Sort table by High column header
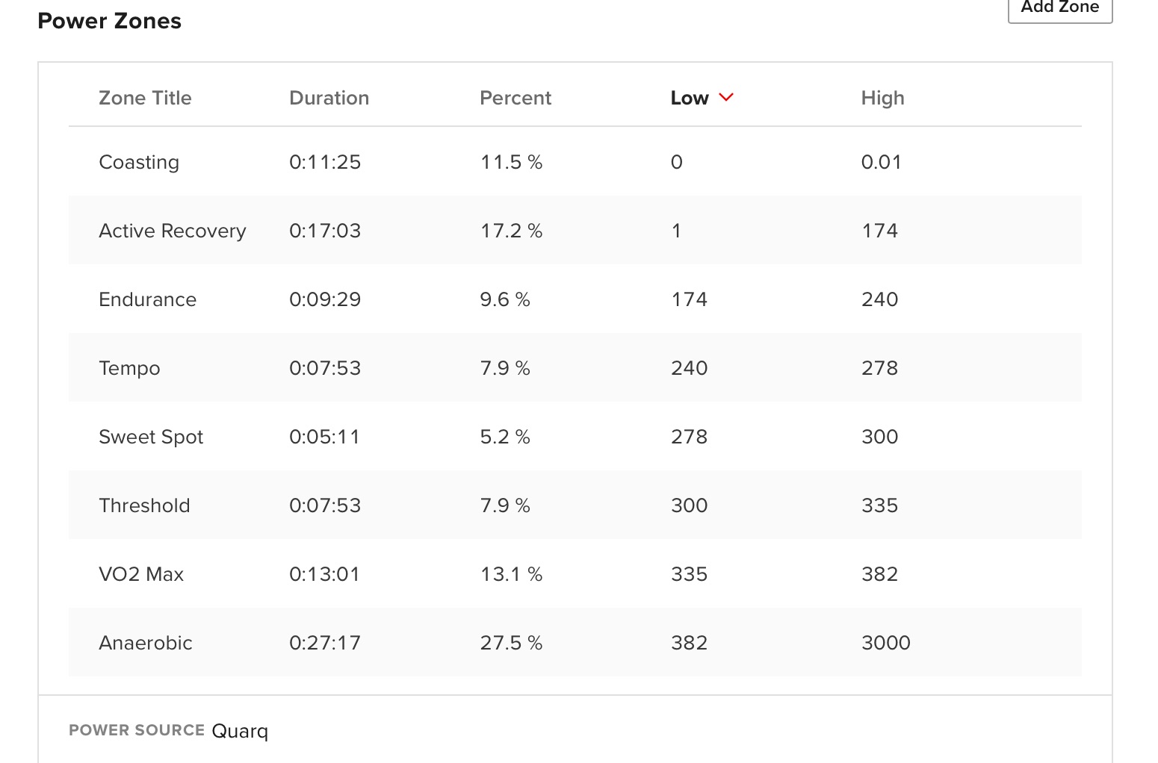 point(882,98)
